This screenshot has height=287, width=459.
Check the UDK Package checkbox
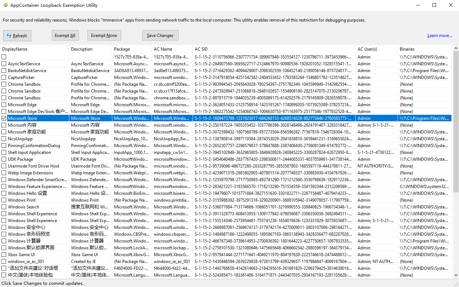point(4,159)
